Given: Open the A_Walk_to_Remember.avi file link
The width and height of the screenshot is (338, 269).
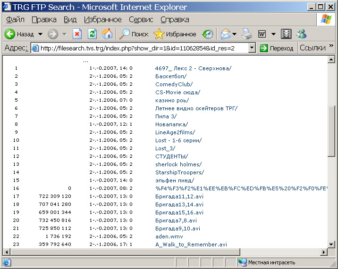Looking at the screenshot, I should tap(191, 245).
